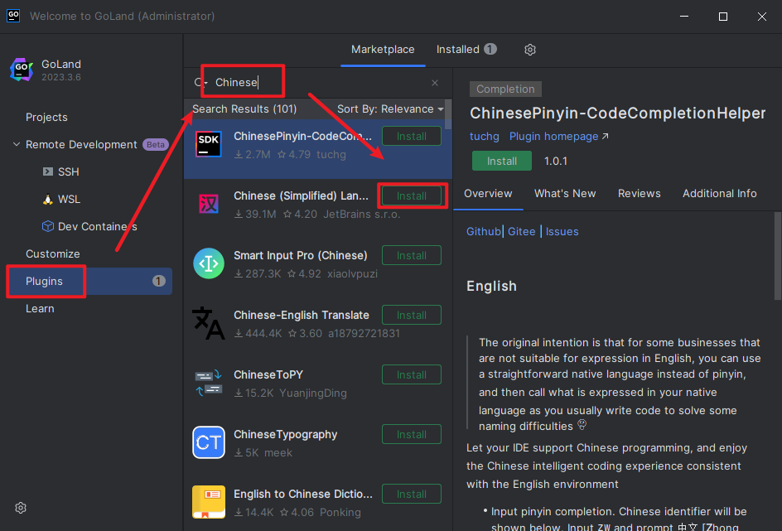
Task: Switch to Installed tab
Action: pos(466,50)
